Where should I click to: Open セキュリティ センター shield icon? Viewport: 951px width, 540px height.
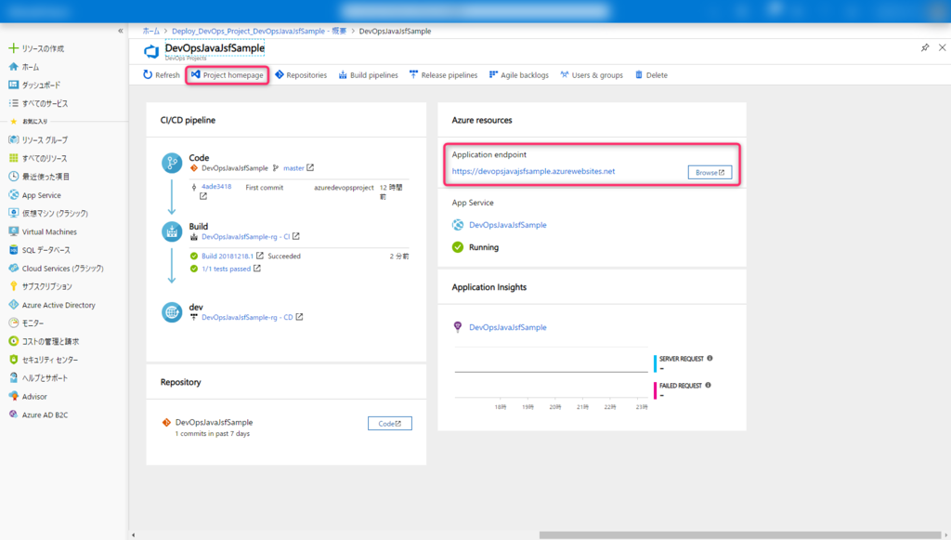(x=13, y=359)
